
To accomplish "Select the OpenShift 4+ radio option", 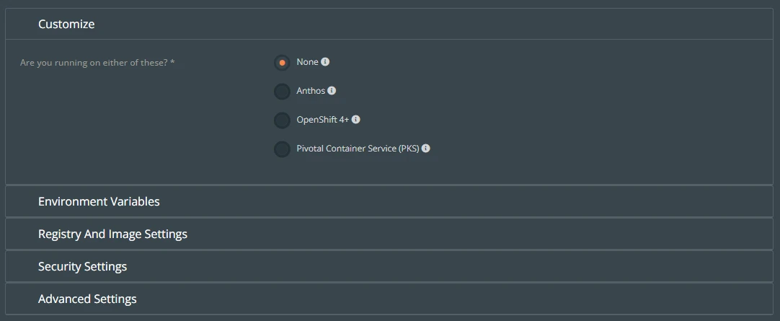I will [282, 120].
